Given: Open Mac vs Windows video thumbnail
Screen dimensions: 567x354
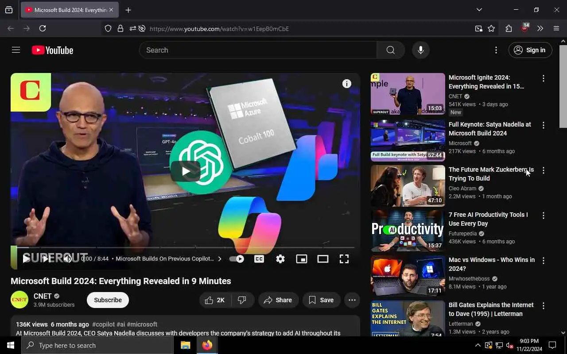Looking at the screenshot, I should [x=408, y=276].
